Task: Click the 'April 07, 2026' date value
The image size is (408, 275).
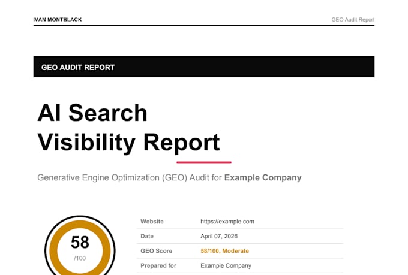Action: pos(219,236)
